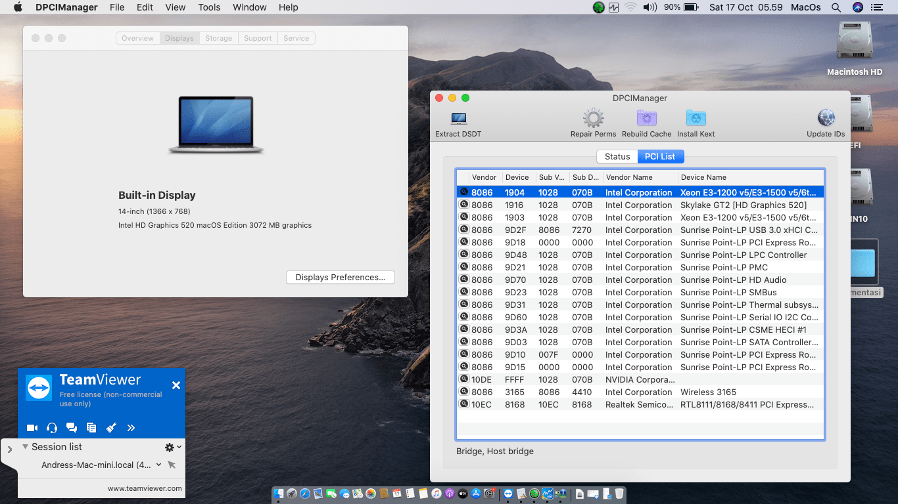Click the TeamViewer headset audio icon
This screenshot has width=898, height=504.
[x=52, y=428]
